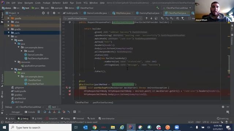
Task: Click the add selection for next occurrence icon
Action: pyautogui.click(x=162, y=18)
